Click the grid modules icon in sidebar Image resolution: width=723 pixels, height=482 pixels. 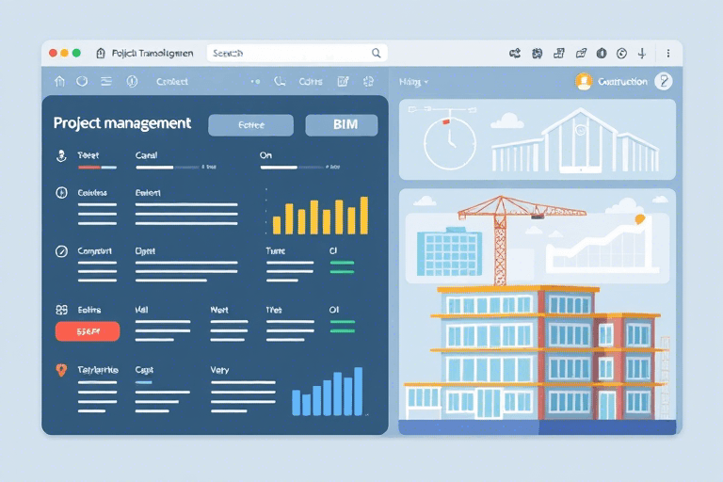(x=61, y=309)
